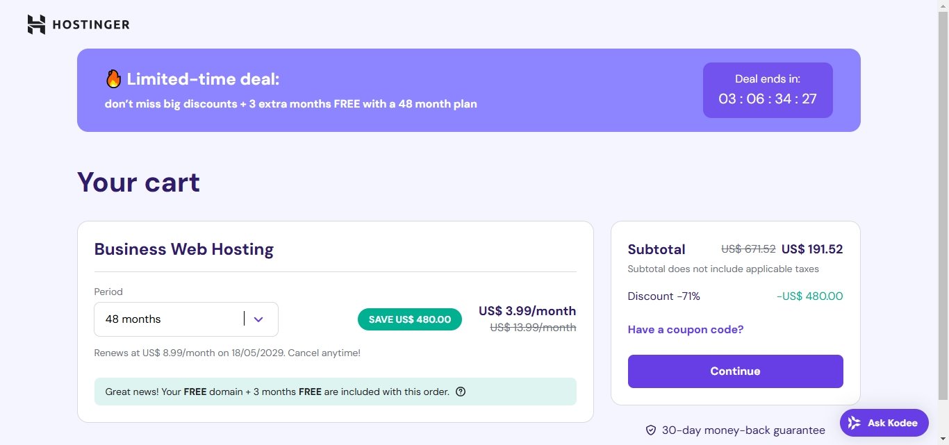The image size is (949, 445).
Task: Click the Discount -71% label
Action: (x=663, y=296)
